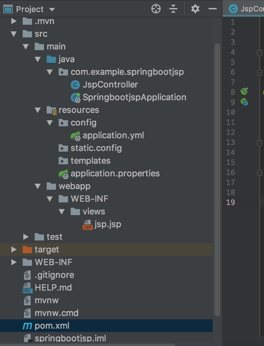Select application.yml in config folder
This screenshot has width=264, height=346.
pyautogui.click(x=113, y=135)
